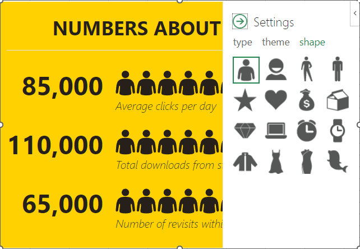Choose the money bag shape
The image size is (360, 249).
pos(307,100)
